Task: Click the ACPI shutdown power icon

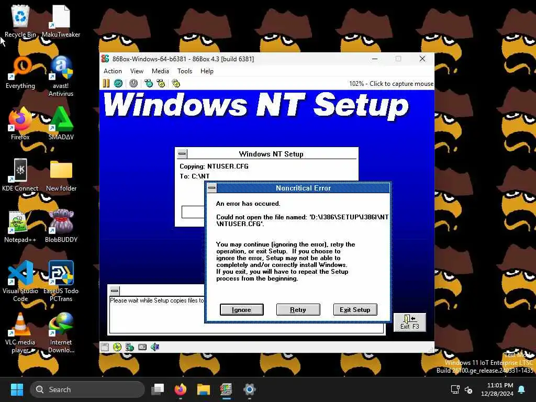Action: click(x=133, y=83)
